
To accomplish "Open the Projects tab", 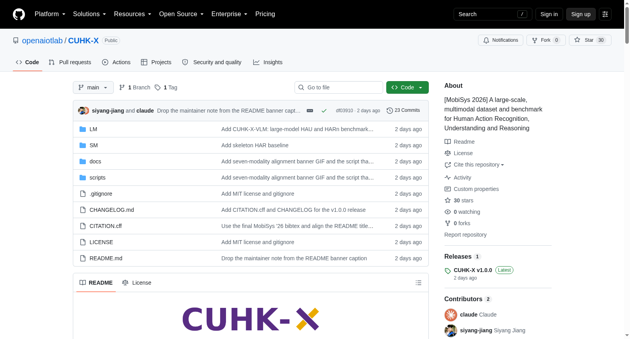I will tap(156, 62).
